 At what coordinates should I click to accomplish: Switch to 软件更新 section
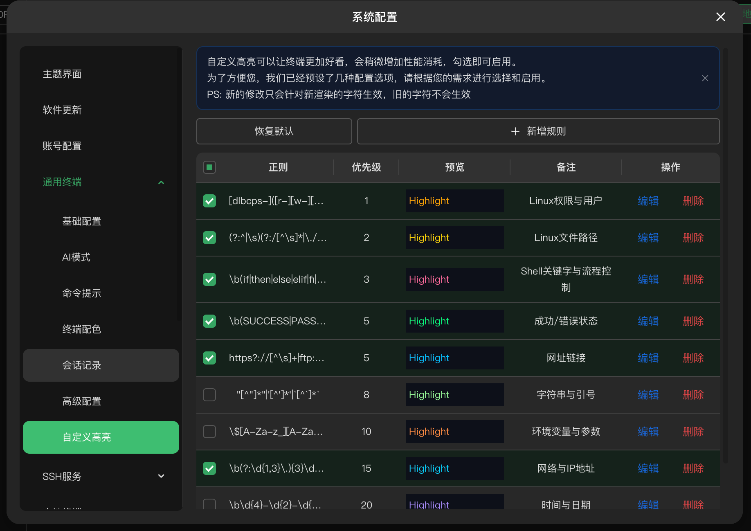(62, 110)
